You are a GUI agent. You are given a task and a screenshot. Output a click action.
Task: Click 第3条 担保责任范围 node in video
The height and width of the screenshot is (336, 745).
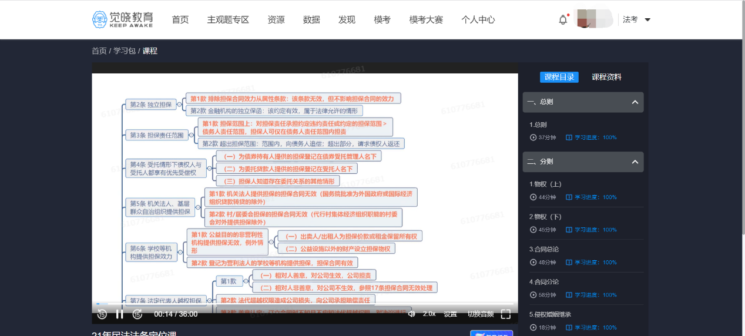point(157,135)
